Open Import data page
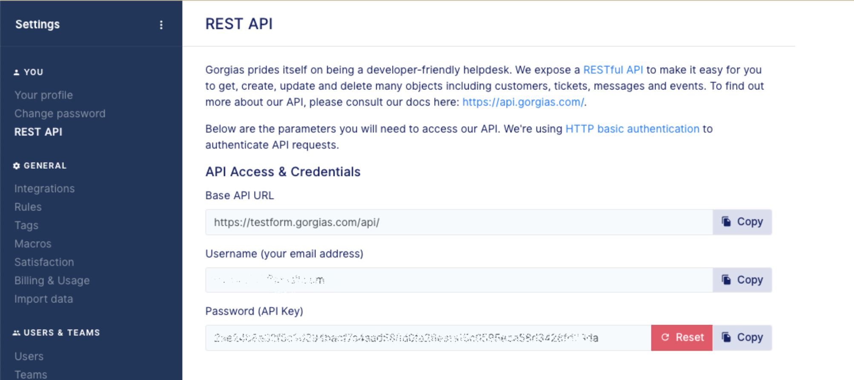The width and height of the screenshot is (854, 380). point(43,299)
